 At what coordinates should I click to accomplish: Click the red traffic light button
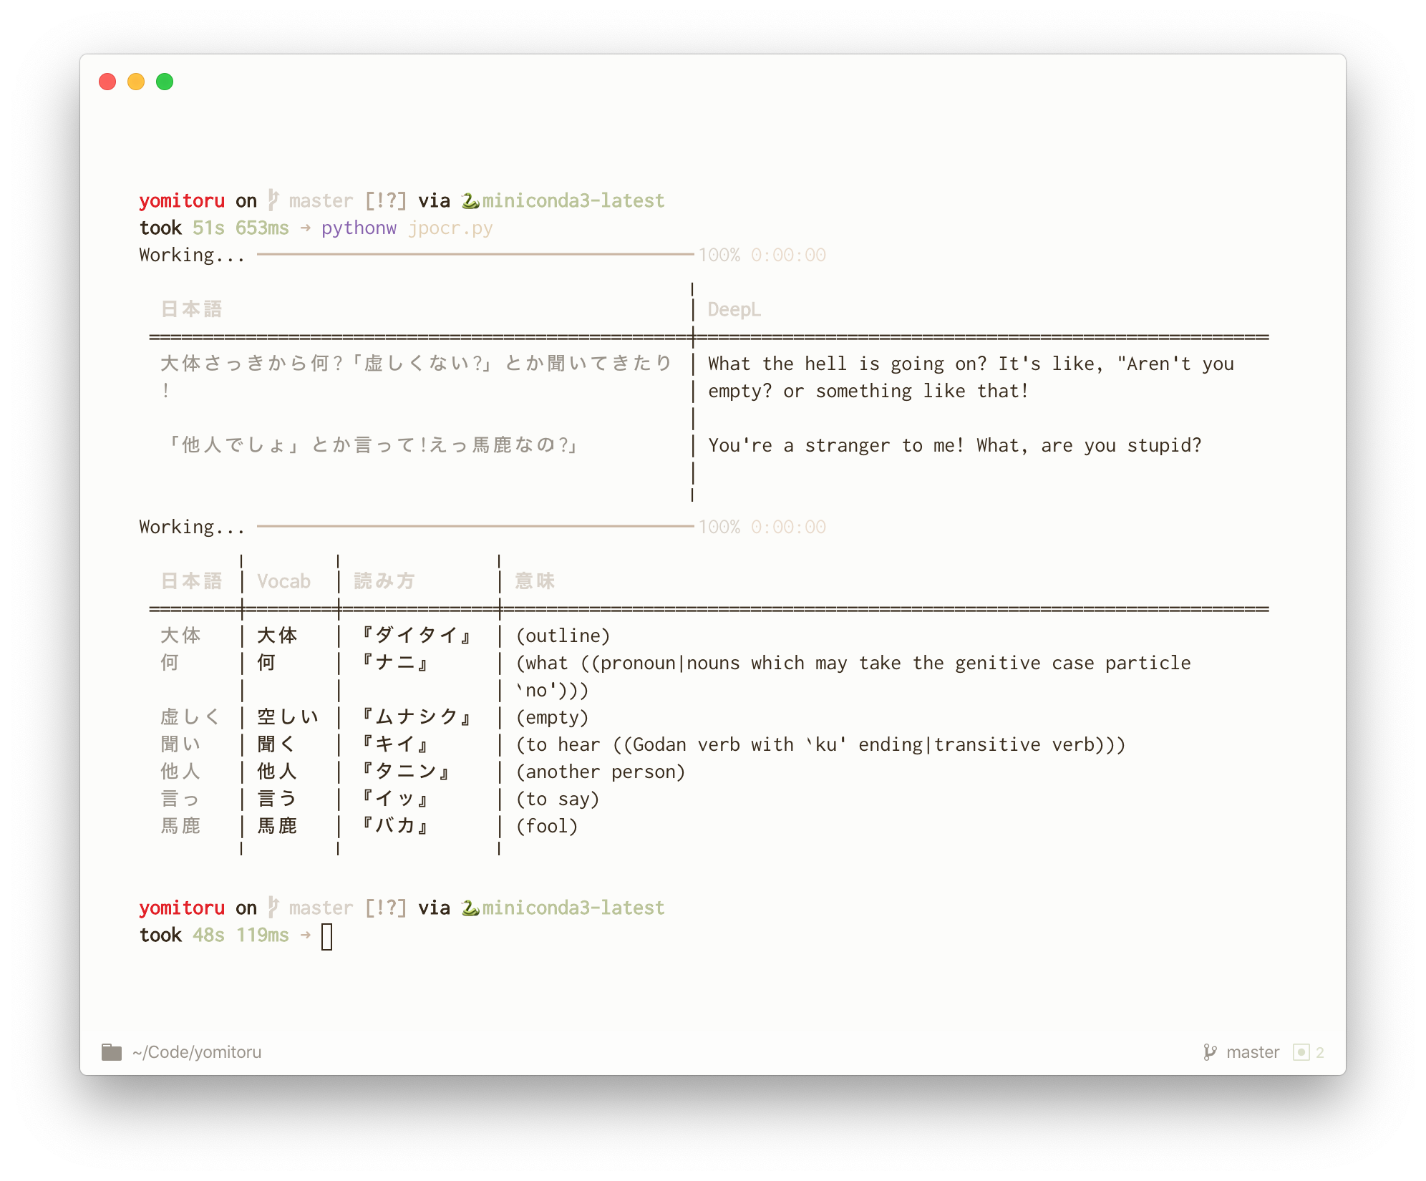coord(107,82)
